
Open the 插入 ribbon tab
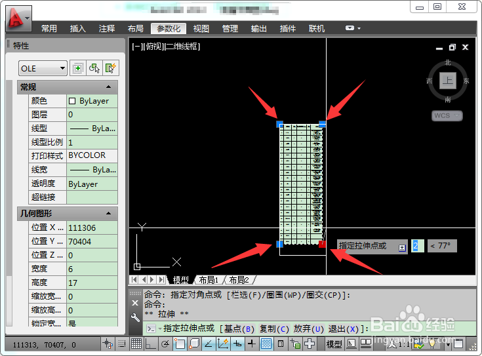click(78, 29)
